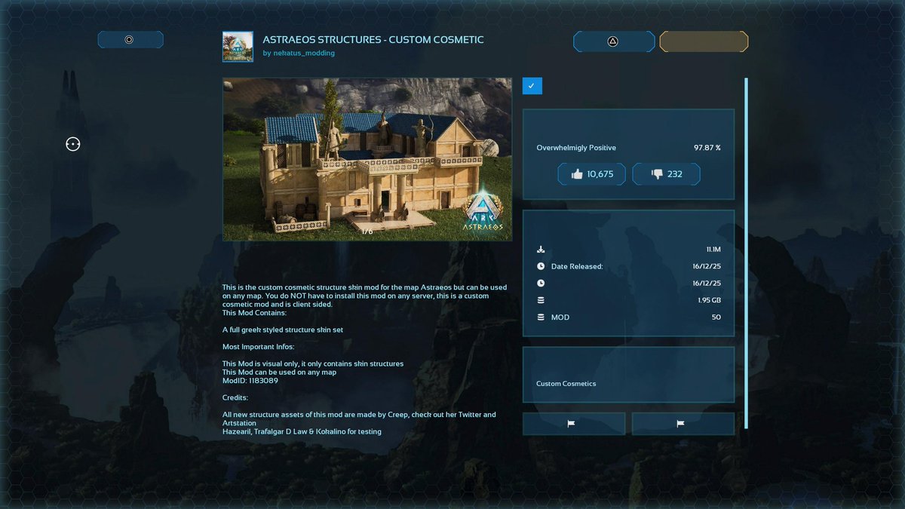
Task: Click the Credits: heading in the description
Action: point(235,397)
